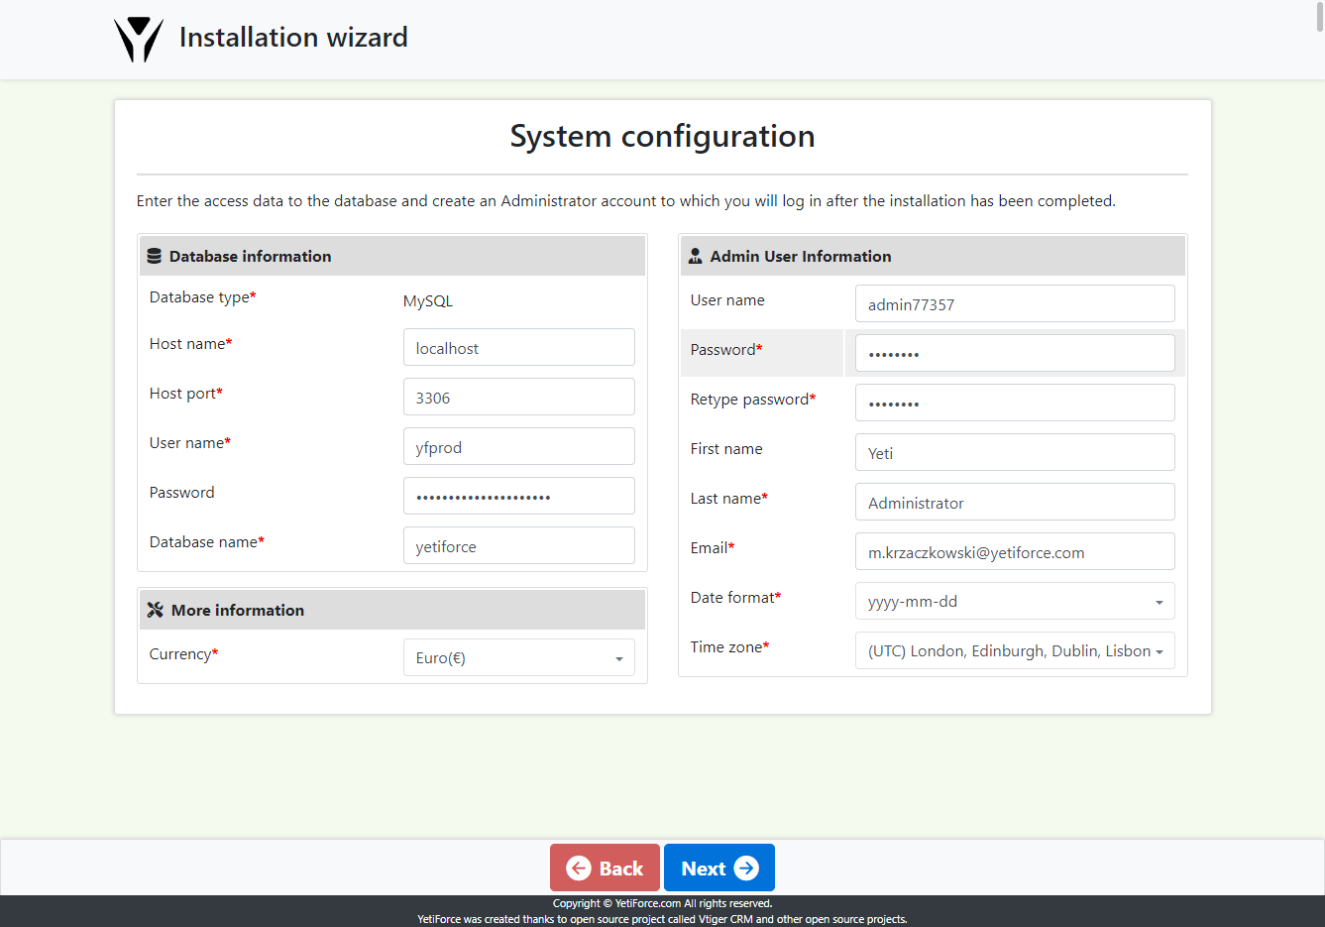Viewport: 1325px width, 927px height.
Task: Click the left arrow icon inside Back button
Action: point(580,868)
